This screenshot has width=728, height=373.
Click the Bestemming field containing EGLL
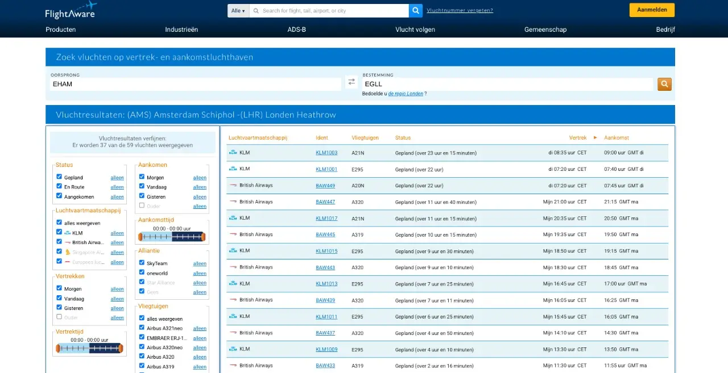pos(507,84)
